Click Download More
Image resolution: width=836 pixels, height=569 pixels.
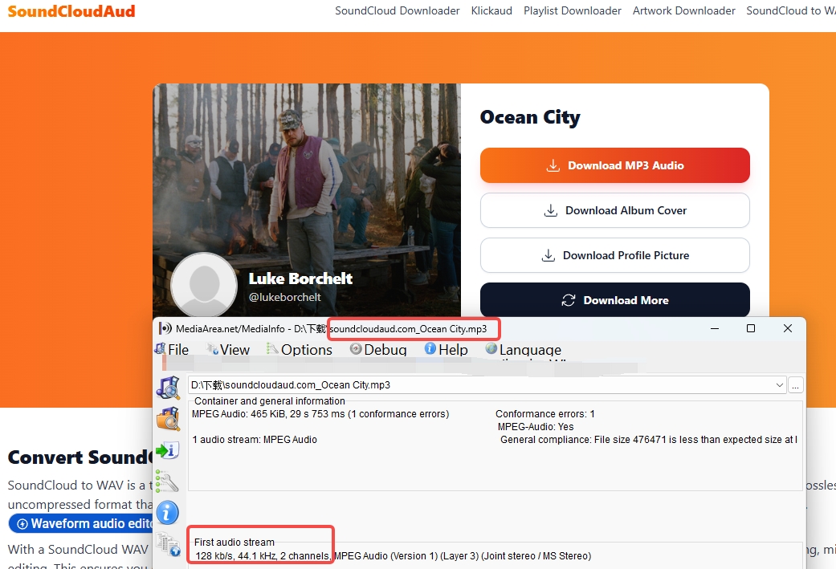tap(614, 299)
